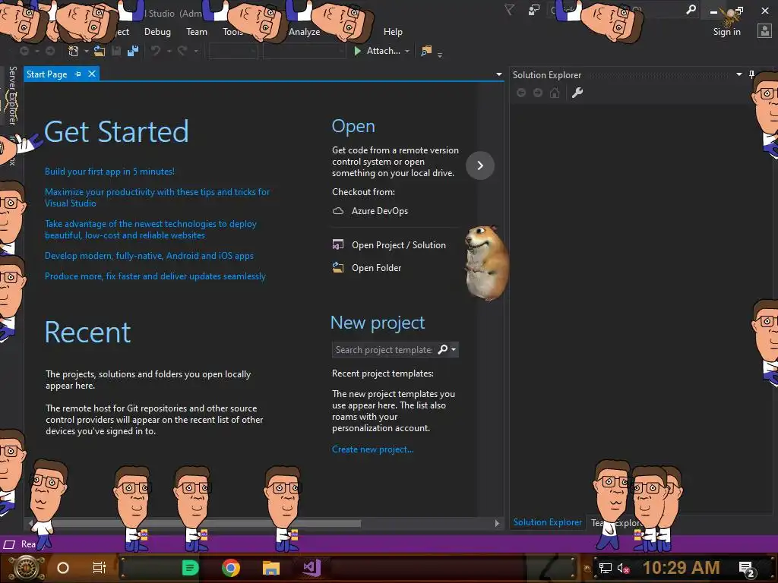
Task: Open the Attach button dropdown arrow
Action: (407, 51)
